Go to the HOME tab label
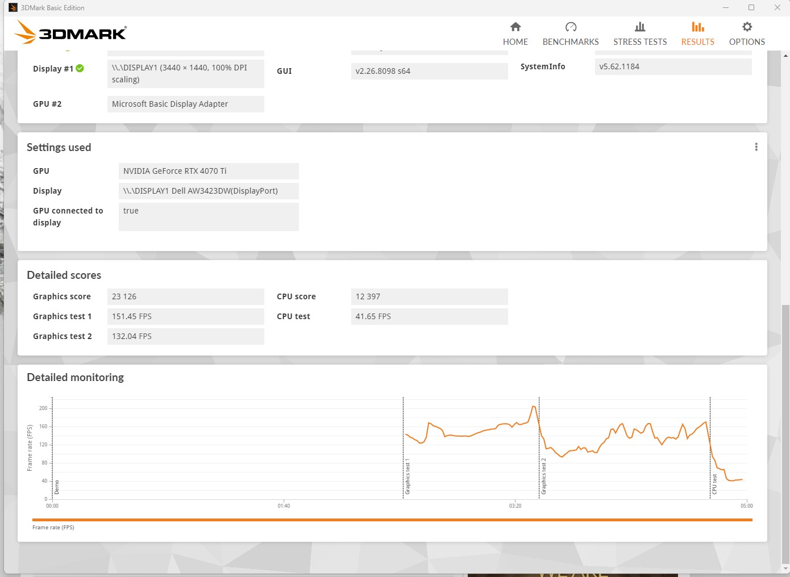This screenshot has width=790, height=577. [515, 42]
